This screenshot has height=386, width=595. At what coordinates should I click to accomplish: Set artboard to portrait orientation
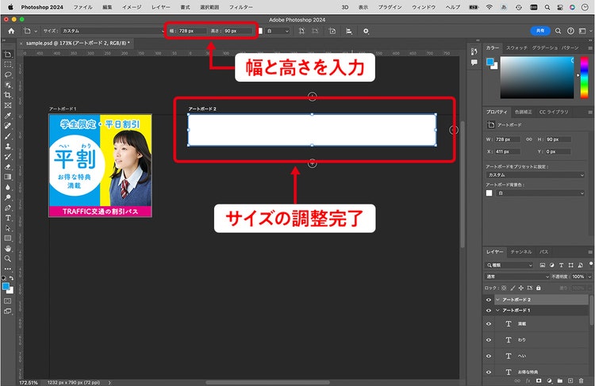click(x=301, y=31)
